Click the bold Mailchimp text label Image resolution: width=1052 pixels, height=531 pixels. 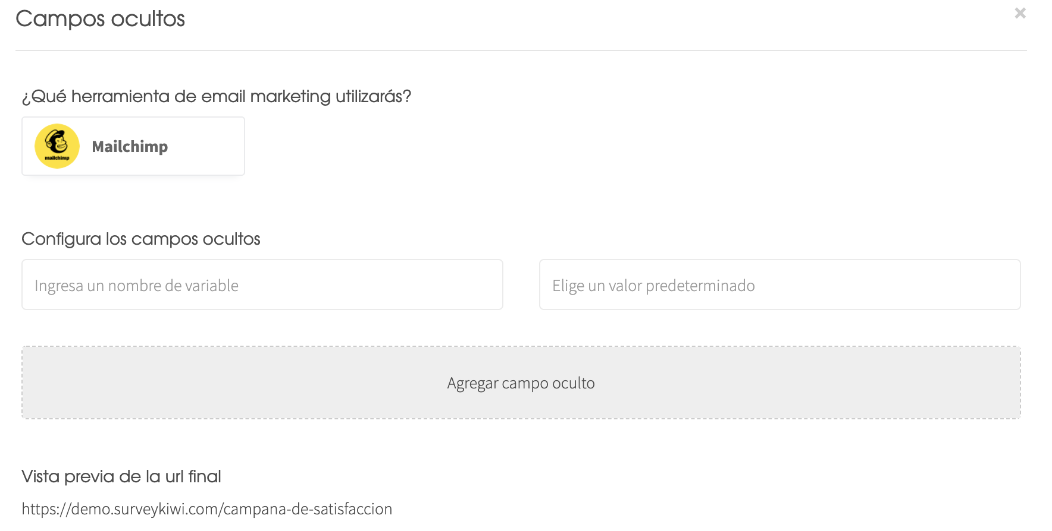tap(130, 147)
